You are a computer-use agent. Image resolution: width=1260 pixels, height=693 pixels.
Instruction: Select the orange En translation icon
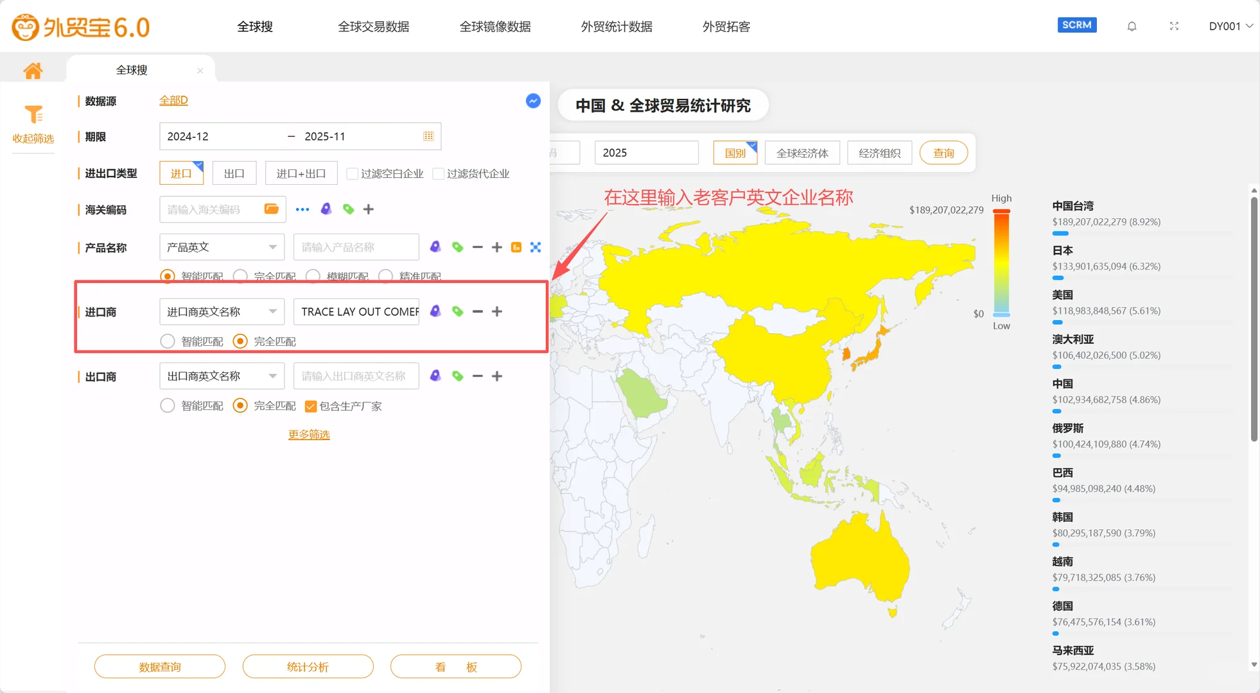point(516,246)
